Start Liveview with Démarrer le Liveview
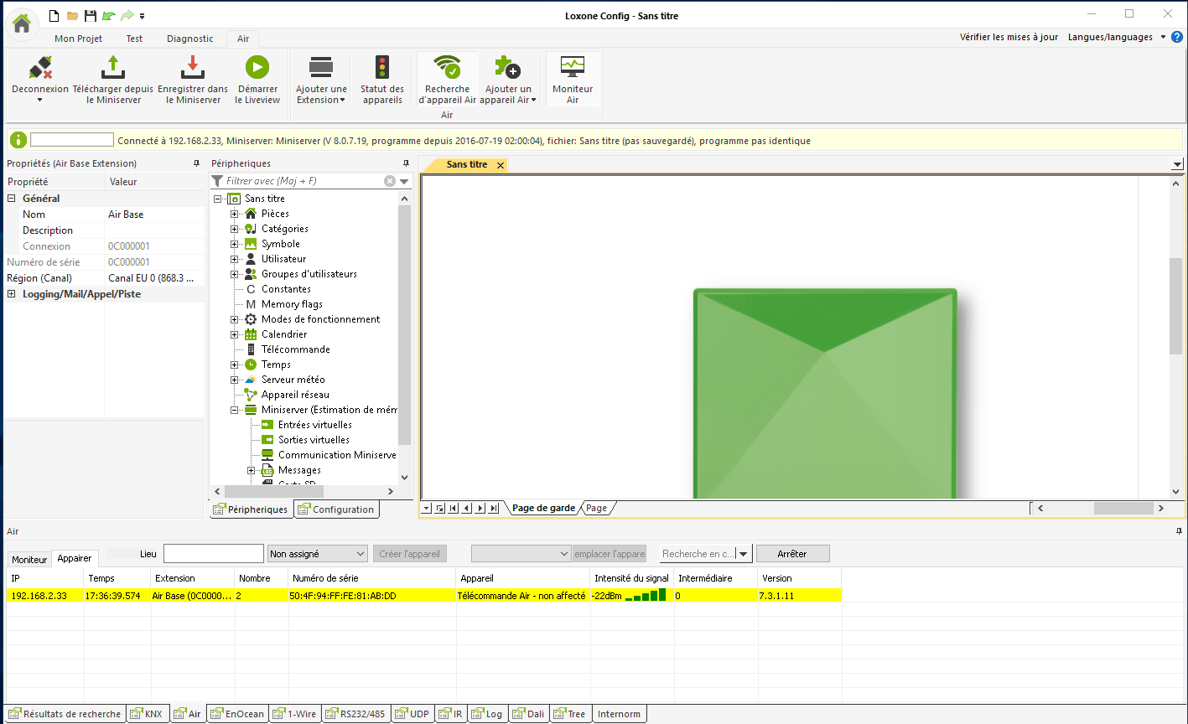Screen dimensions: 1188x724 coord(257,68)
